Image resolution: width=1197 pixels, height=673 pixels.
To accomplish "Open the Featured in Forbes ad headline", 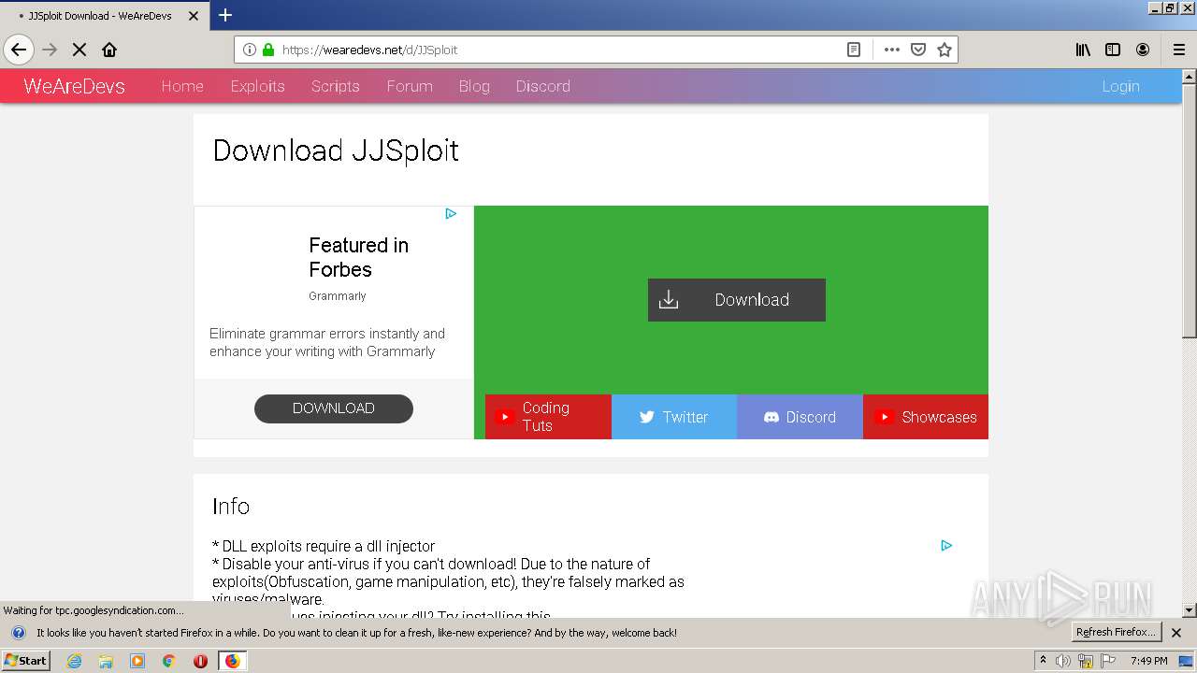I will (358, 257).
